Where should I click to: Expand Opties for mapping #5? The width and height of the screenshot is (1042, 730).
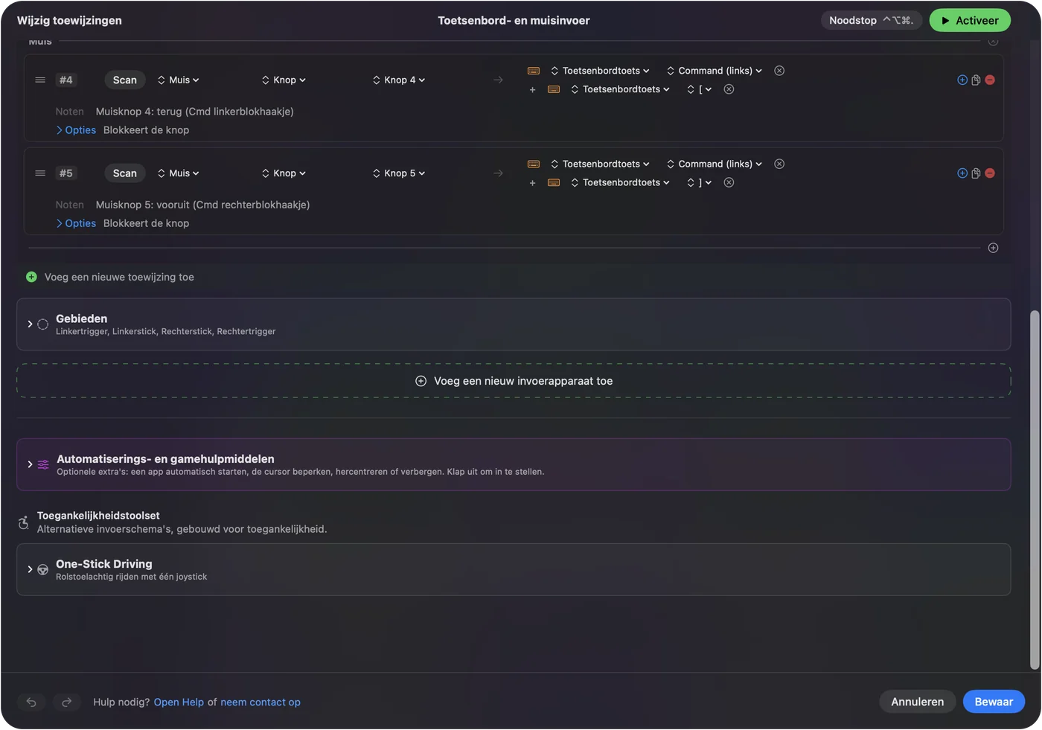(76, 223)
